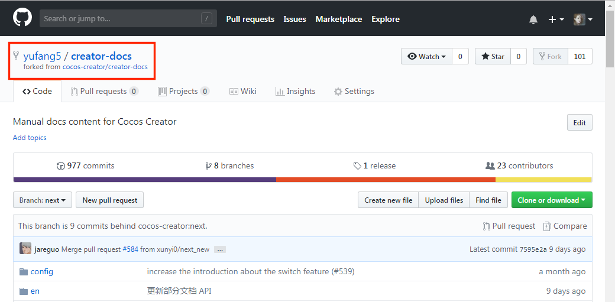Upload files to the repository
This screenshot has height=302, width=615.
coord(444,200)
